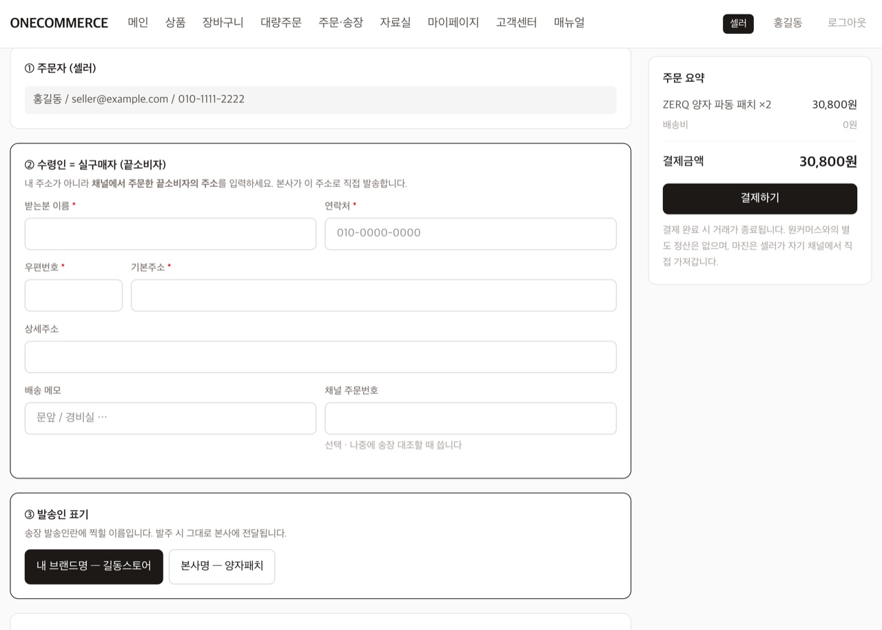Open the 자료실 menu
Screen dimensions: 882x630
pos(395,22)
